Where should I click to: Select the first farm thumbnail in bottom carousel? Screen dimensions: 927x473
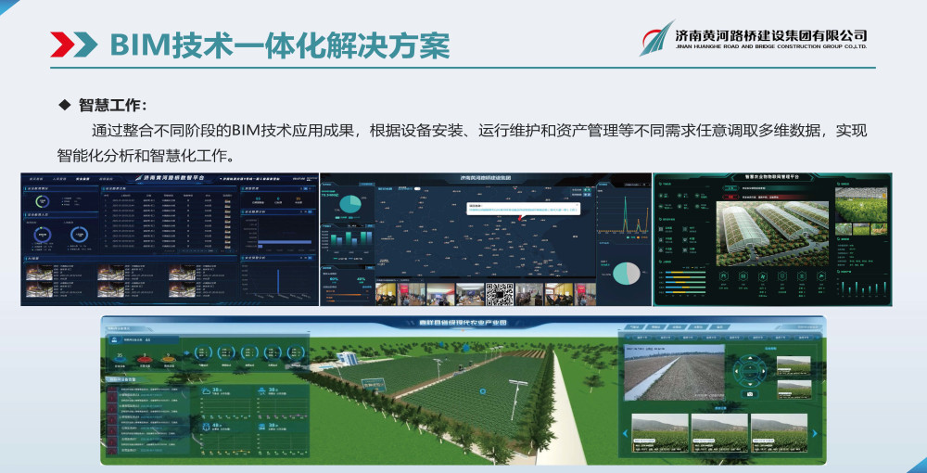coord(660,432)
